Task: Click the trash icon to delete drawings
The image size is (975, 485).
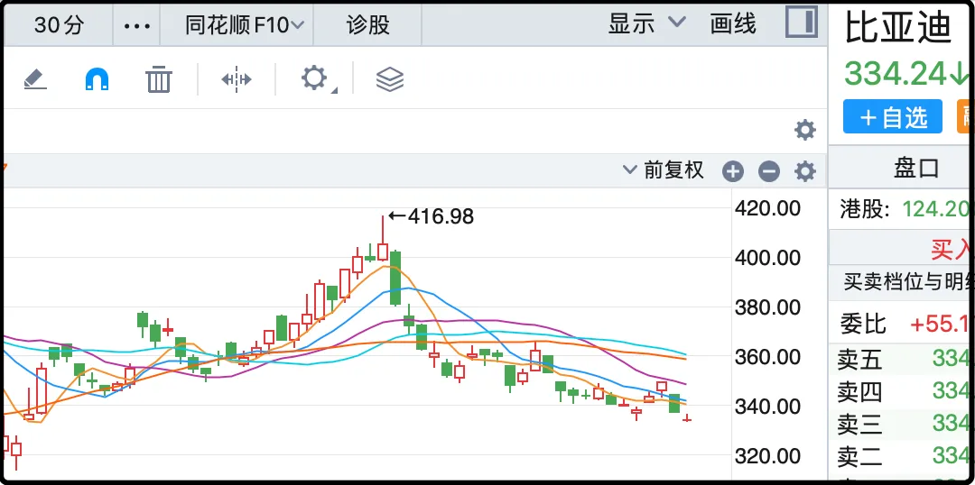Action: pyautogui.click(x=159, y=79)
